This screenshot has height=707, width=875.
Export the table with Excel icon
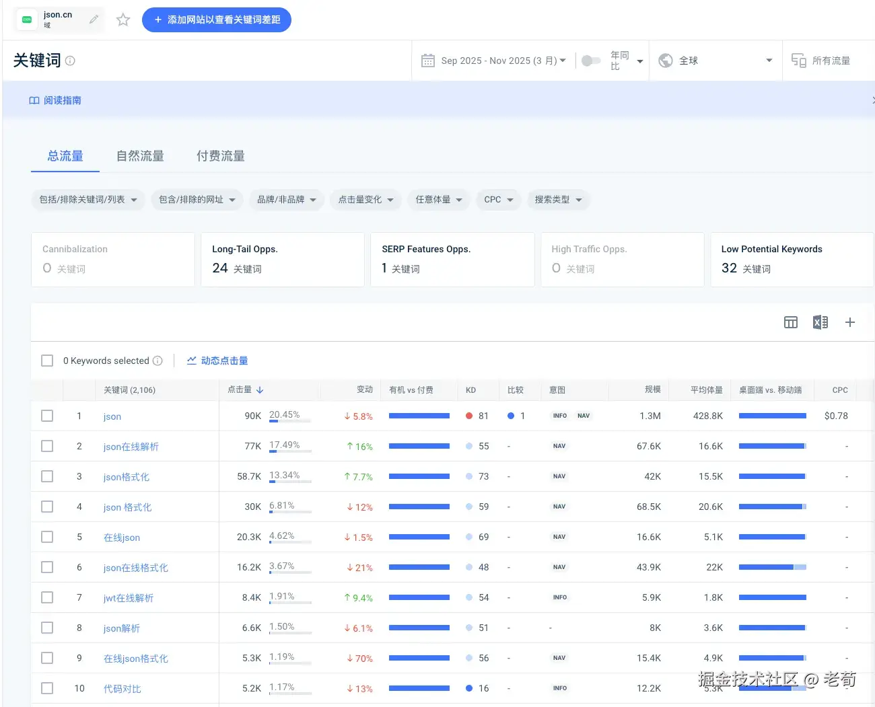pyautogui.click(x=820, y=322)
